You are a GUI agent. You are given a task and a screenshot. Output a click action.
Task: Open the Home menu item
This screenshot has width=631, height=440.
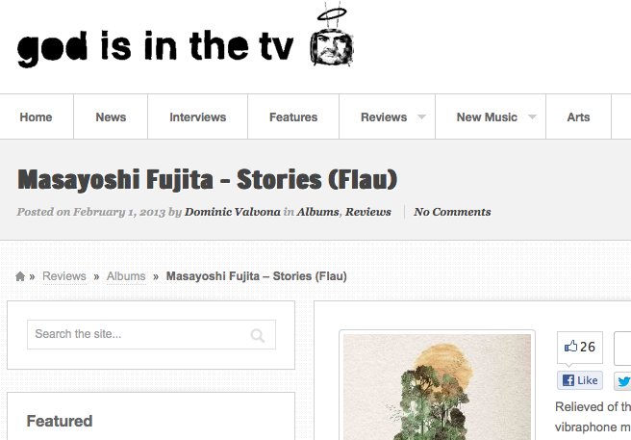pos(37,117)
